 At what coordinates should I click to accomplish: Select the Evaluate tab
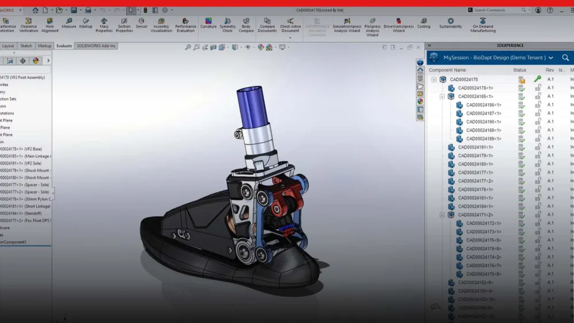click(x=64, y=46)
